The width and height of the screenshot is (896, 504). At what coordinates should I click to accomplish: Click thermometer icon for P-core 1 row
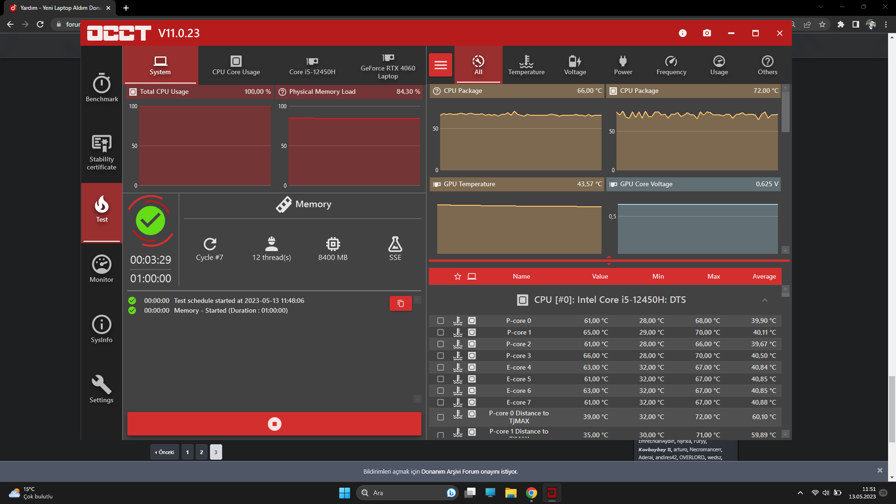pos(458,332)
